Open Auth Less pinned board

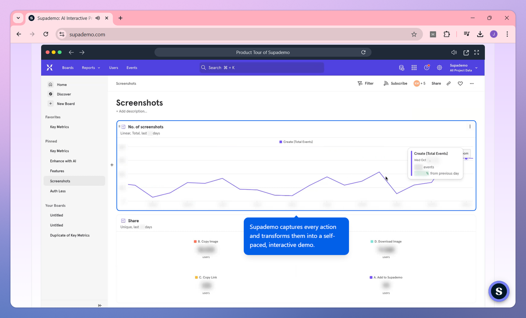pos(57,191)
